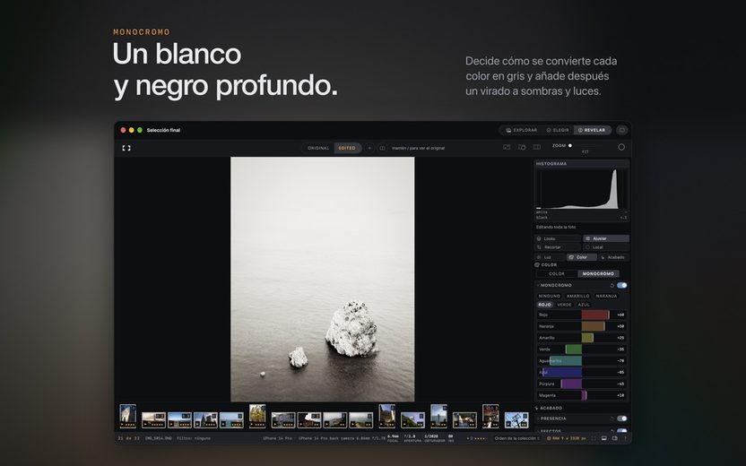Image resolution: width=746 pixels, height=466 pixels.
Task: Click the histogram graph
Action: [x=581, y=189]
